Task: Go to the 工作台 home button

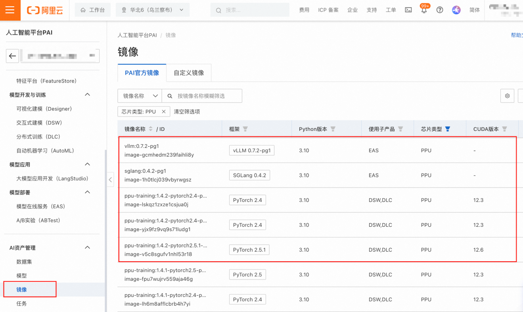Action: [x=92, y=10]
